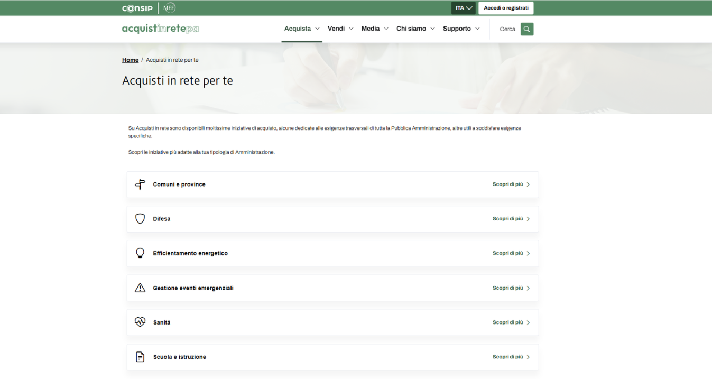Open the Vendi menu item

point(340,29)
